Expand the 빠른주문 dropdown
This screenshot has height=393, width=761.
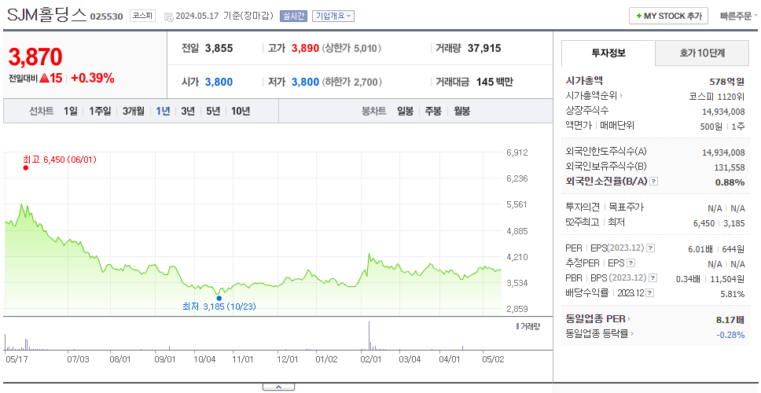pos(739,16)
